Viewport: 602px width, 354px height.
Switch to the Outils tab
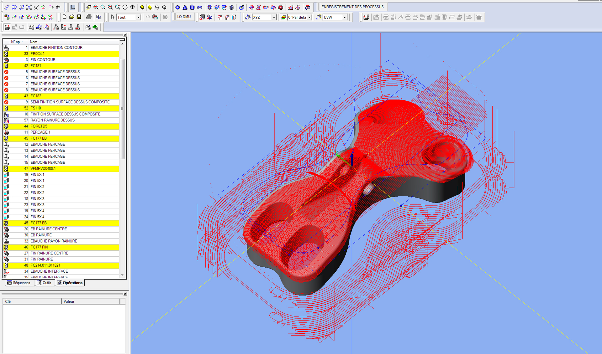pos(44,283)
